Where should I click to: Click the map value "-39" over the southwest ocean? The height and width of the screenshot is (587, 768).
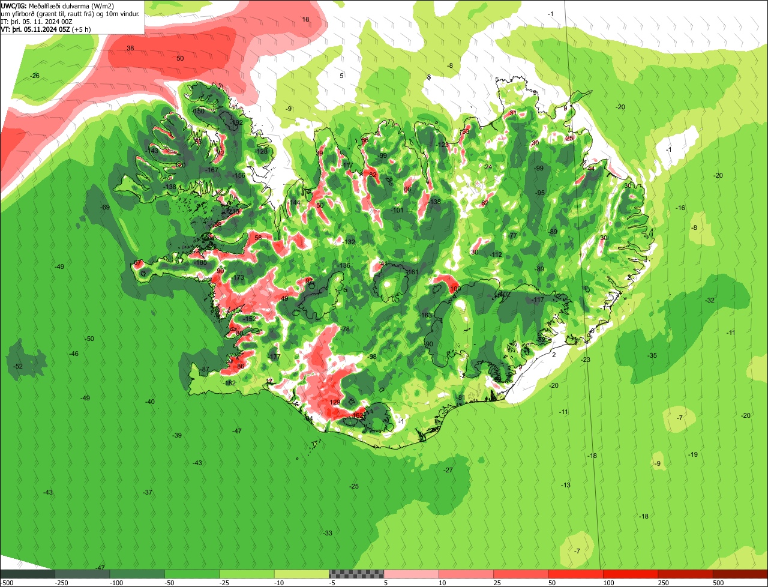[x=177, y=435]
